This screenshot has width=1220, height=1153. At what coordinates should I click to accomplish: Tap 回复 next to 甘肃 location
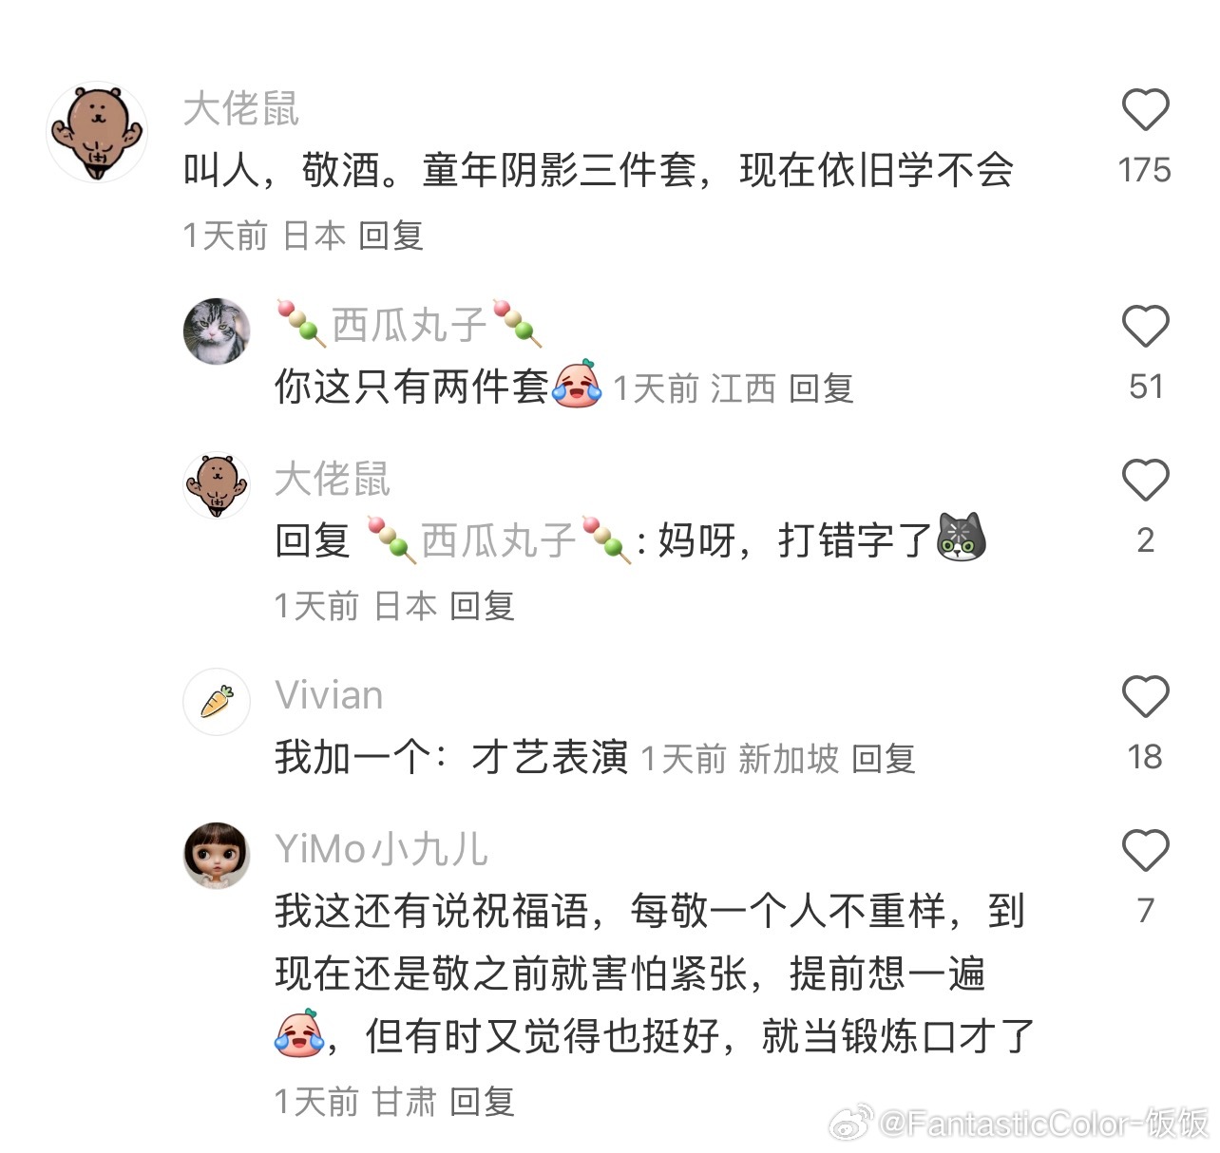click(482, 1102)
